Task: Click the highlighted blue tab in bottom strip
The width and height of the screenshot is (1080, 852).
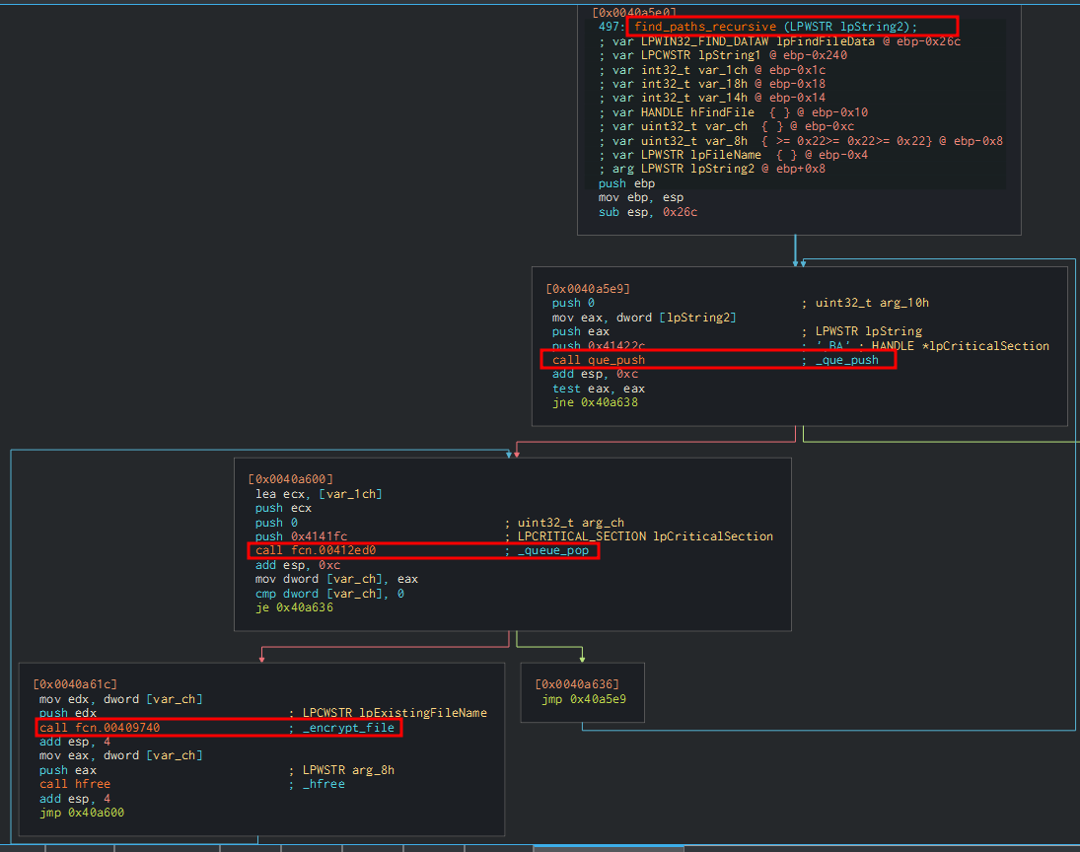Action: (608, 847)
